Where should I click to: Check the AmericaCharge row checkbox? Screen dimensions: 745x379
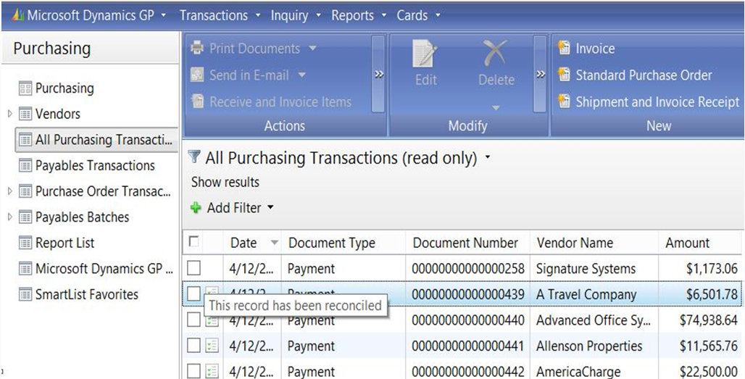point(193,372)
